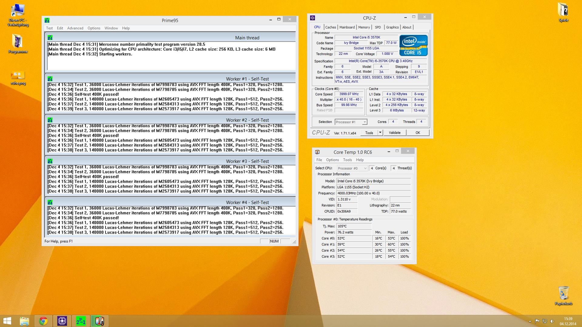Click the Validate button in CPU-Z
582x327 pixels.
pos(395,133)
